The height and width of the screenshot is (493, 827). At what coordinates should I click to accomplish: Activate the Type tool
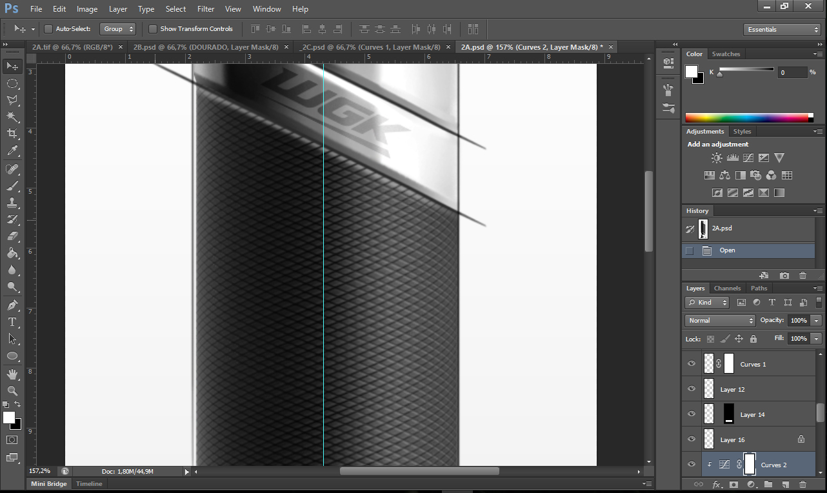[x=12, y=321]
